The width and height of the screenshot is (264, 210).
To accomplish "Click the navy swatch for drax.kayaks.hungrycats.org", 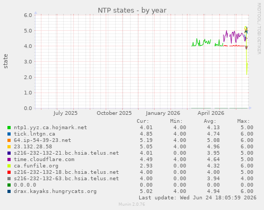I will [9, 191].
